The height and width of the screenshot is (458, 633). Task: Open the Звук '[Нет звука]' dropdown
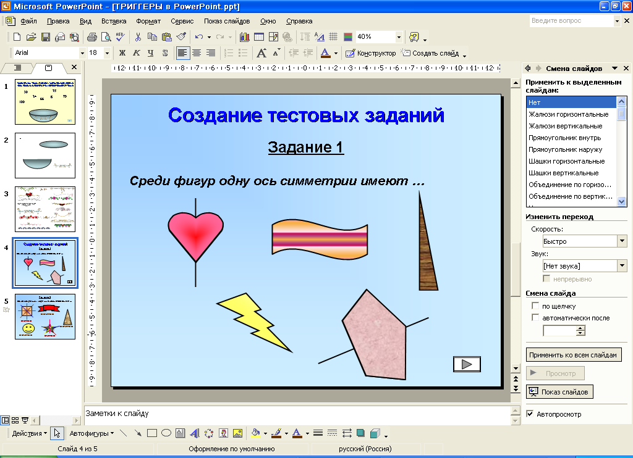click(x=622, y=265)
